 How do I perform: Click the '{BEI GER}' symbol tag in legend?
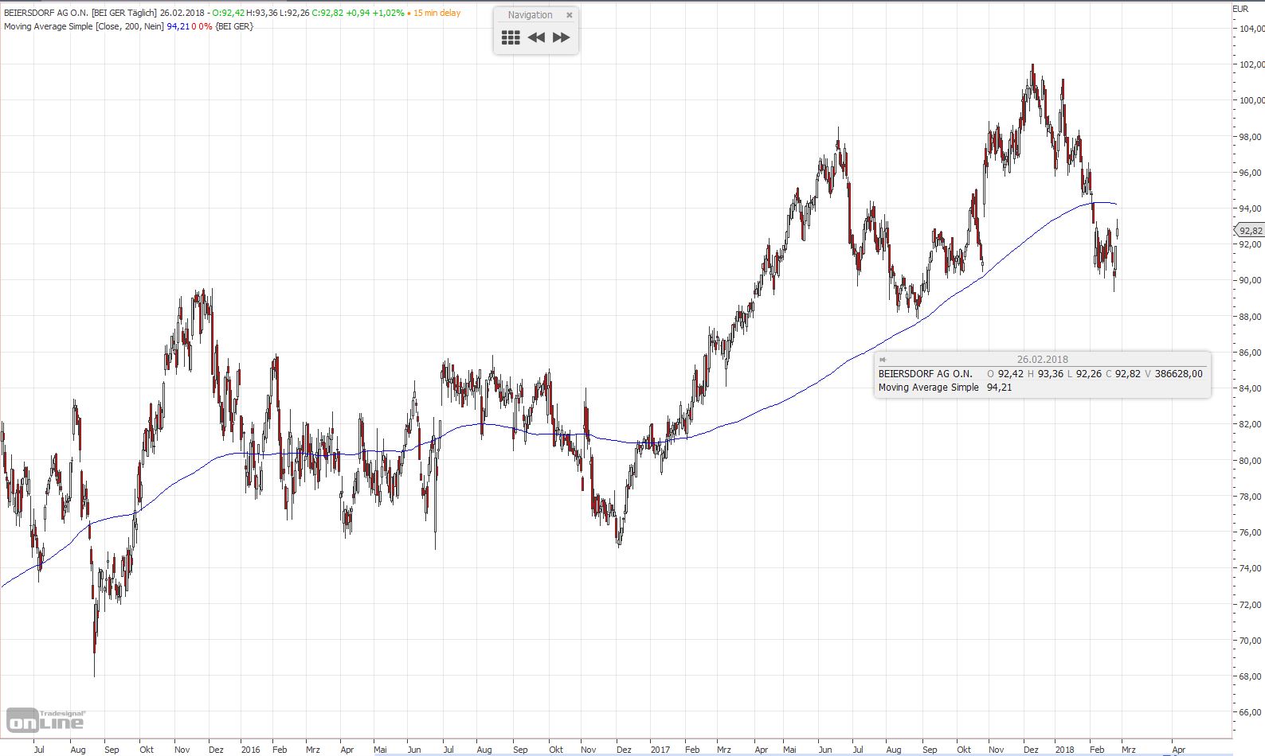coord(234,26)
